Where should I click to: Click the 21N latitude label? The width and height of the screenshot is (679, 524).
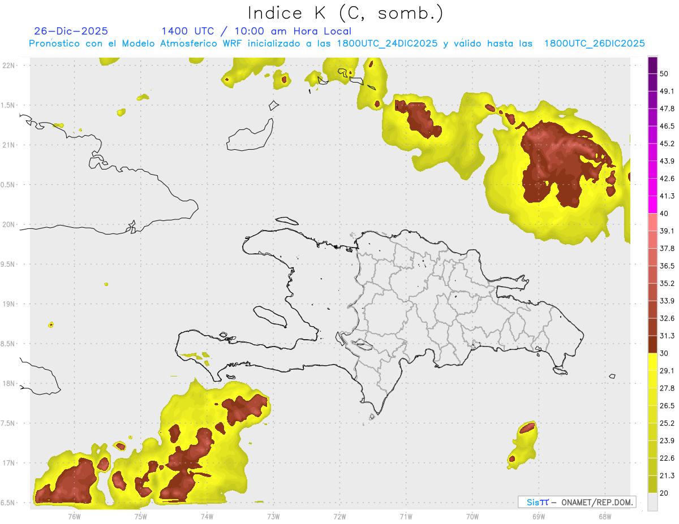point(9,145)
